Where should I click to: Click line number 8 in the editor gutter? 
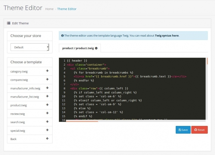64,88
